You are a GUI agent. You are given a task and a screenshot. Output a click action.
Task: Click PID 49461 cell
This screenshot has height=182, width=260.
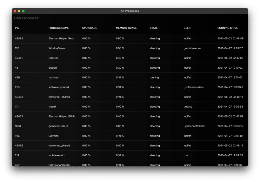[19, 58]
